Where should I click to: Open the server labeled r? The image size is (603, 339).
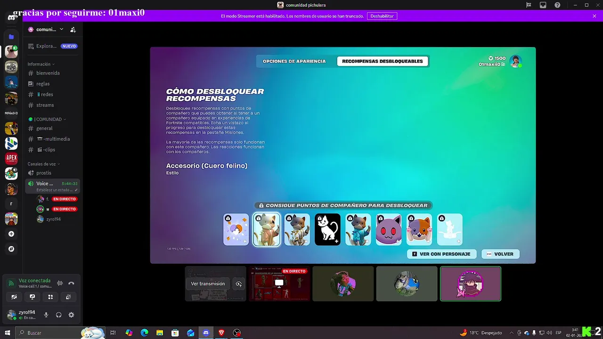point(11,204)
